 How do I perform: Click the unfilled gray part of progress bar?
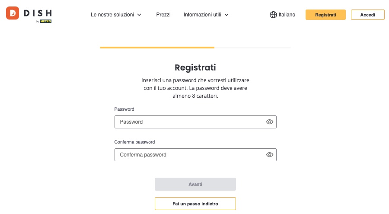(252, 48)
